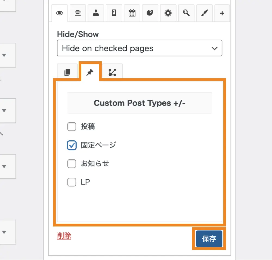Click the styling palette tab icon
This screenshot has height=260, width=272.
coord(150,13)
